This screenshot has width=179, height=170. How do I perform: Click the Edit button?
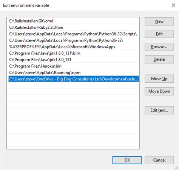[159, 34]
